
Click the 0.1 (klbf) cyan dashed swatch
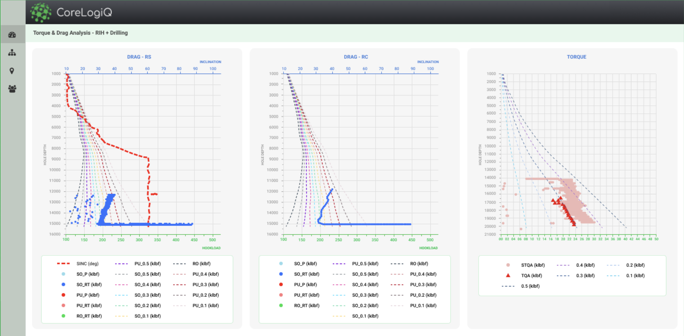(x=613, y=276)
